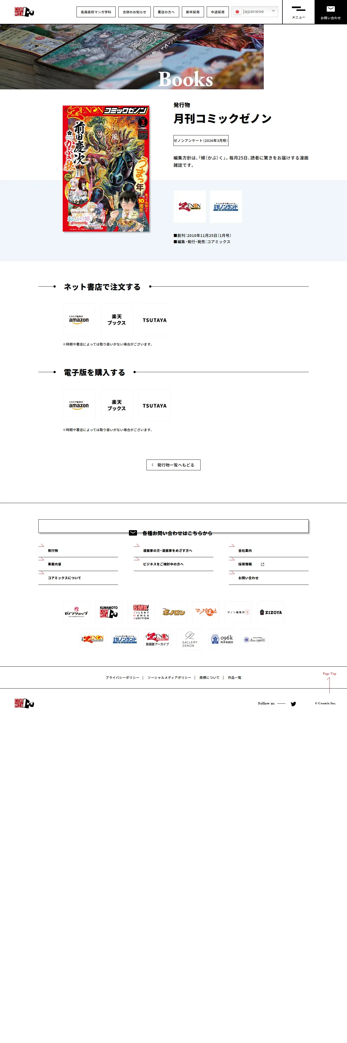The image size is (347, 1043).
Task: Open the 新卒採用 header link
Action: click(x=193, y=12)
